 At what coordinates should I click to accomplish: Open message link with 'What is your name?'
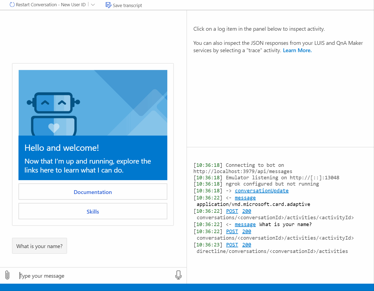(x=245, y=224)
